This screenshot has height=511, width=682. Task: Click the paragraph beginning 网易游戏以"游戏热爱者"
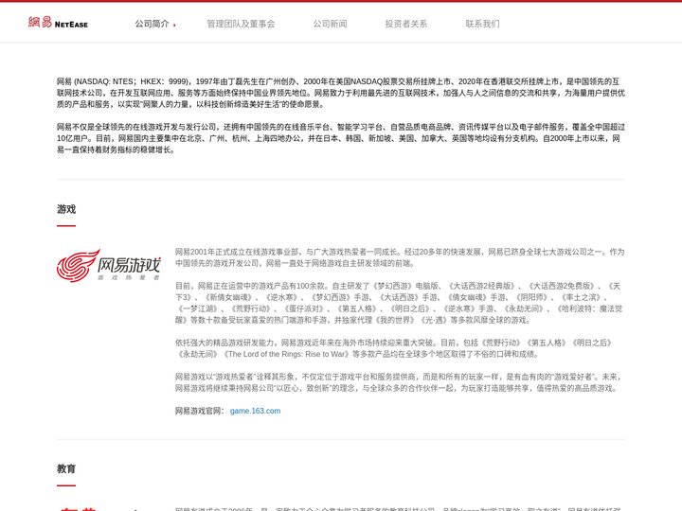pyautogui.click(x=400, y=382)
